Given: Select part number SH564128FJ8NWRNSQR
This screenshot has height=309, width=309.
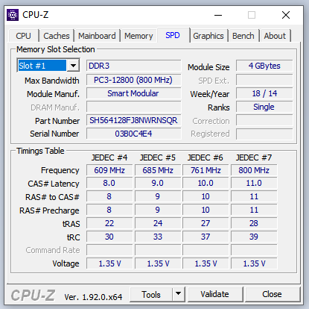Looking at the screenshot, I should coord(133,120).
